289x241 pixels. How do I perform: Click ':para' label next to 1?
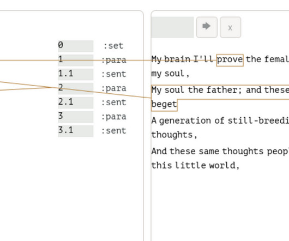tap(114, 60)
